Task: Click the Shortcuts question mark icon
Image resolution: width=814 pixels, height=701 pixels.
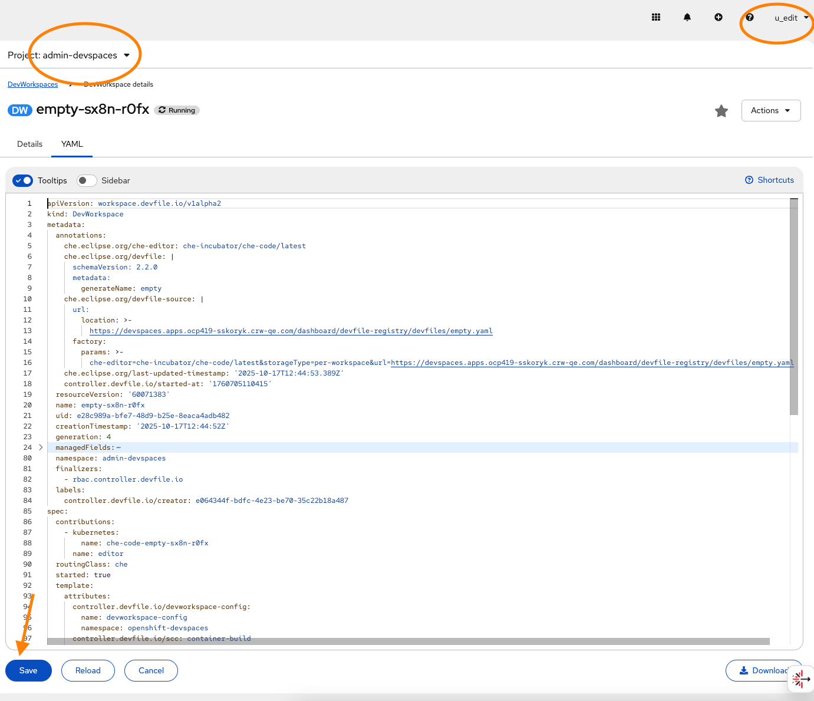Action: [749, 180]
